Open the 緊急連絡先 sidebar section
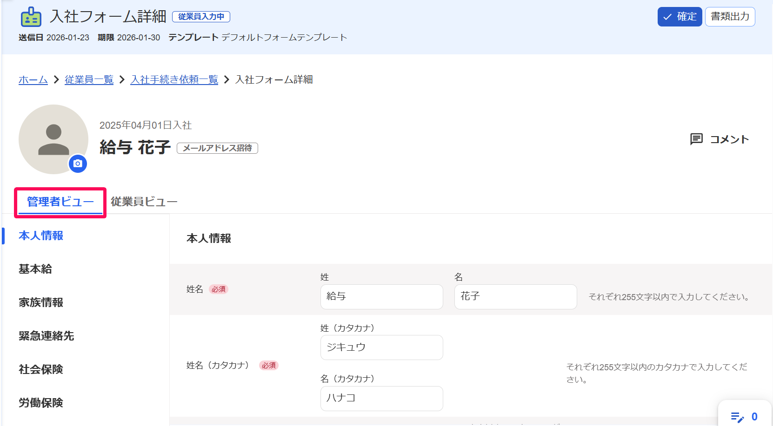The height and width of the screenshot is (426, 773). (x=46, y=336)
